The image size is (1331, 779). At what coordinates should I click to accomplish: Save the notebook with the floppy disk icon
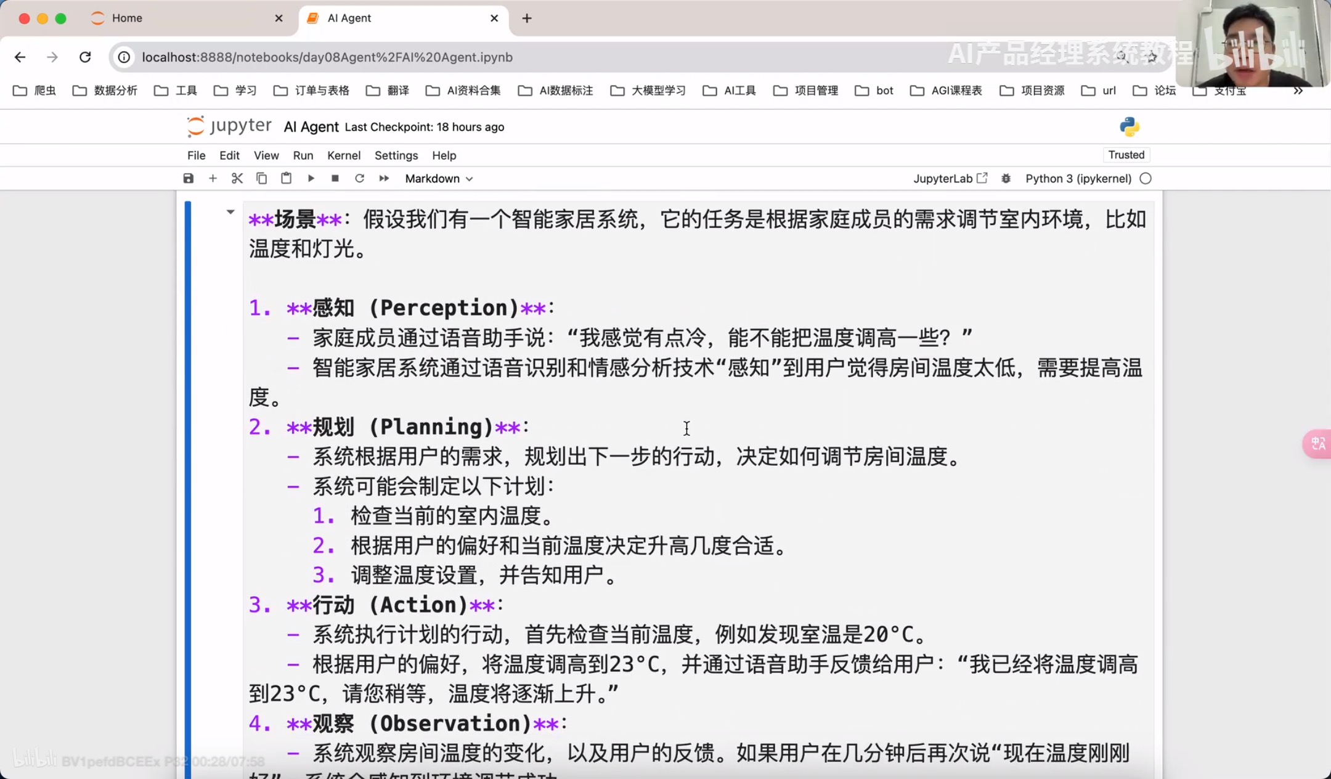(x=189, y=179)
